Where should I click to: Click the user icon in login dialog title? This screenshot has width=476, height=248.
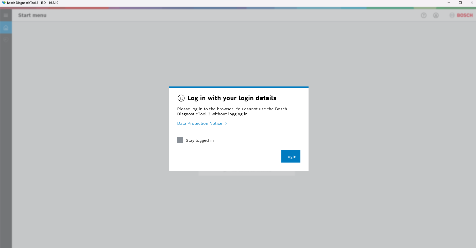pyautogui.click(x=181, y=98)
